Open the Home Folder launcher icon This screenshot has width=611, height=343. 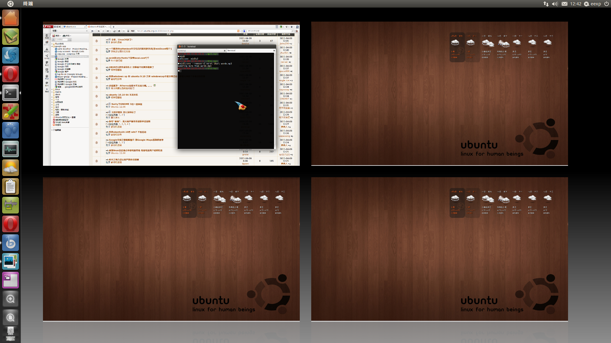[x=11, y=18]
